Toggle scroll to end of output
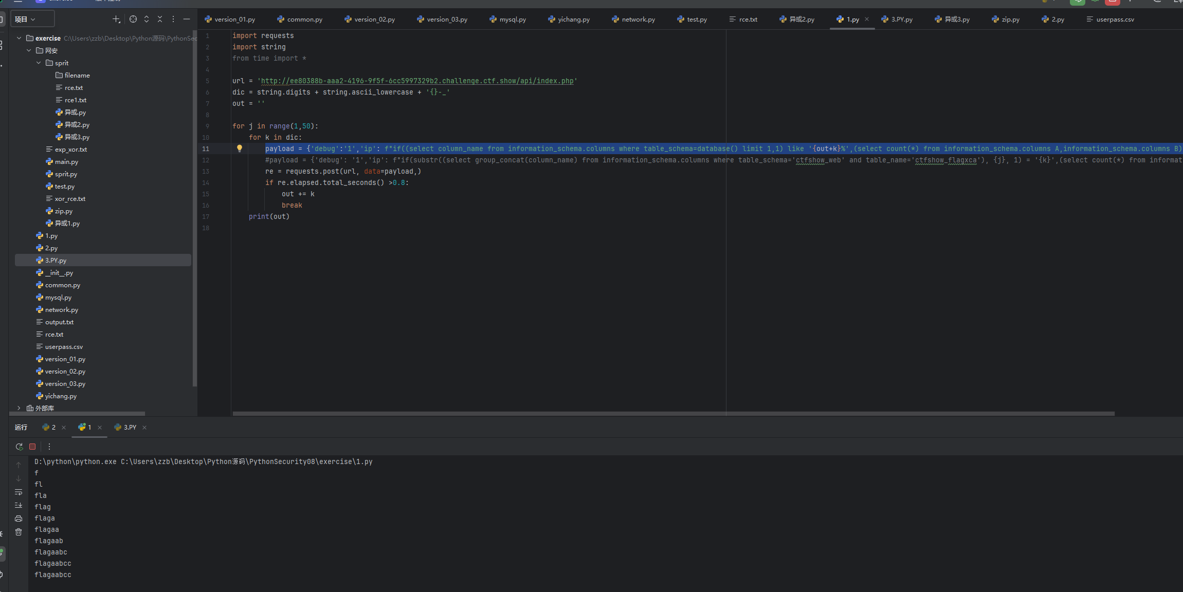 [19, 505]
